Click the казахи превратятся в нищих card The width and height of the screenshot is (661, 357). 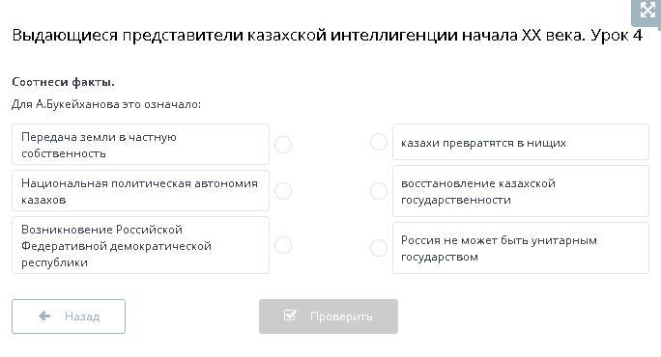(x=521, y=142)
